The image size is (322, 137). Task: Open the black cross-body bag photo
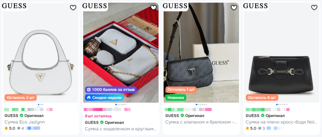(x=281, y=53)
